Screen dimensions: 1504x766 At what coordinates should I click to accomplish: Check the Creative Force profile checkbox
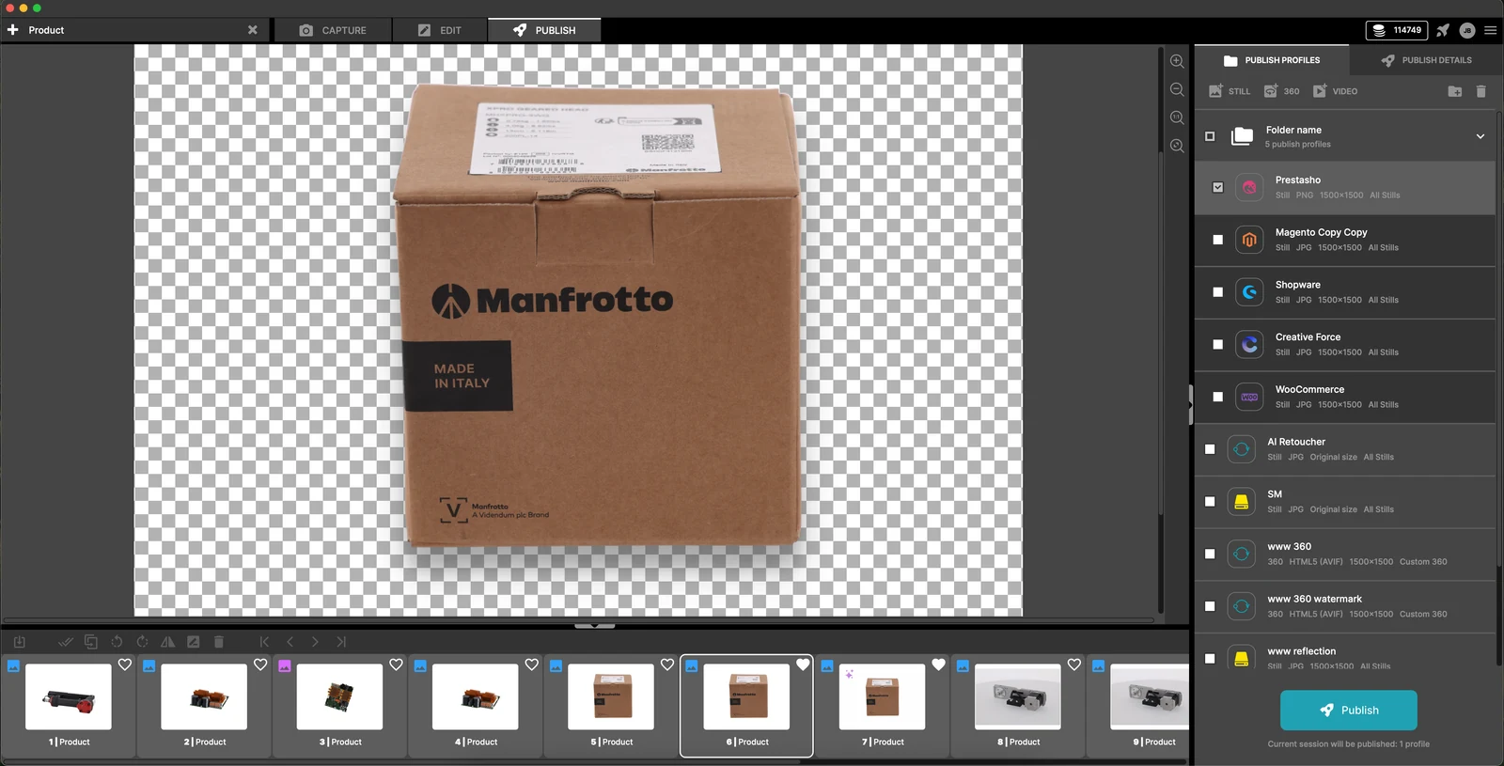[x=1218, y=345]
